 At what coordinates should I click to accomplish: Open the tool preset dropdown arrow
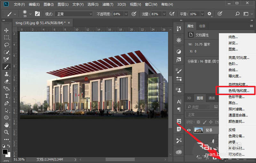15,14
